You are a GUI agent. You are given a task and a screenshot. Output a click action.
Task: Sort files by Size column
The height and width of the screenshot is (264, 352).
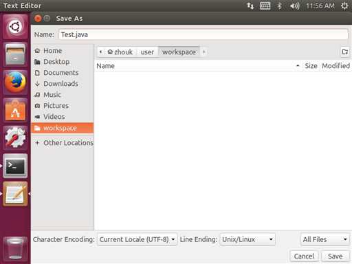tap(311, 66)
